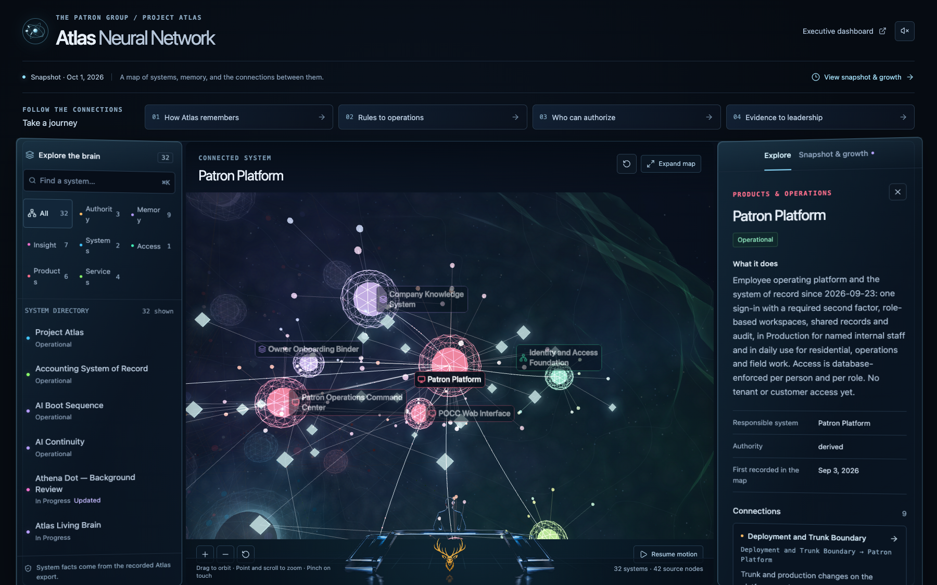937x585 pixels.
Task: Click the Expand map button
Action: 671,164
